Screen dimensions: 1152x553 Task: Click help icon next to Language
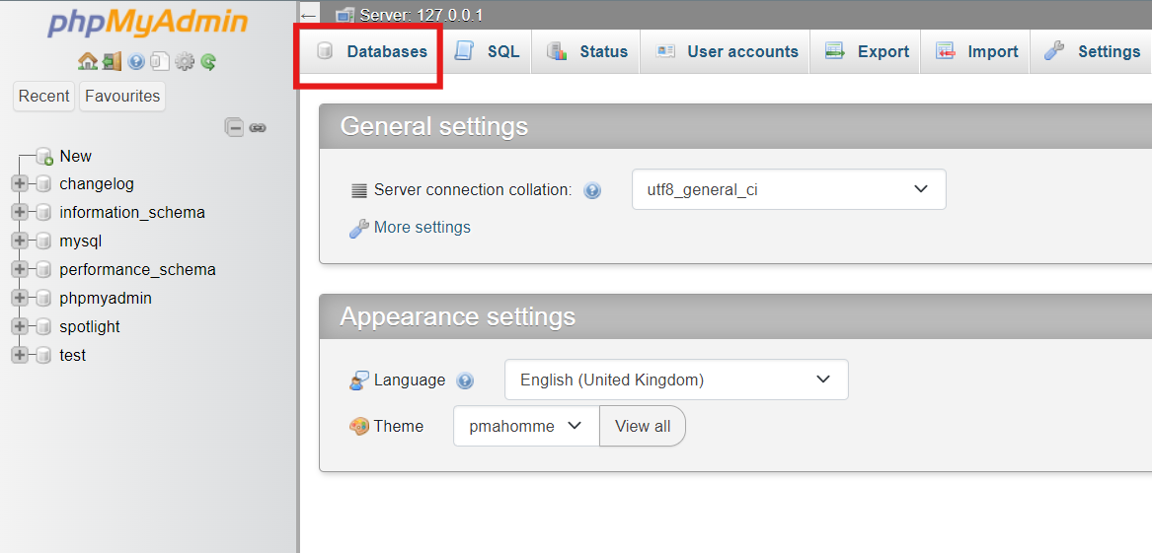pyautogui.click(x=465, y=380)
